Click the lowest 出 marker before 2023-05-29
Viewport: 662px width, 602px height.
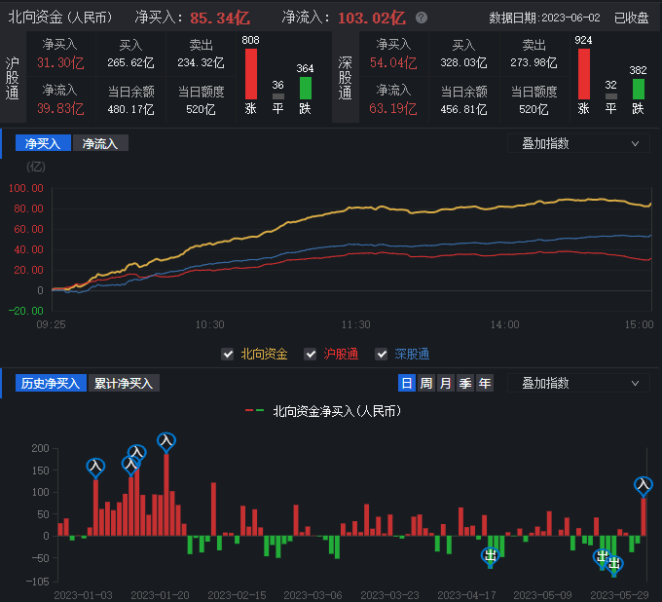614,564
